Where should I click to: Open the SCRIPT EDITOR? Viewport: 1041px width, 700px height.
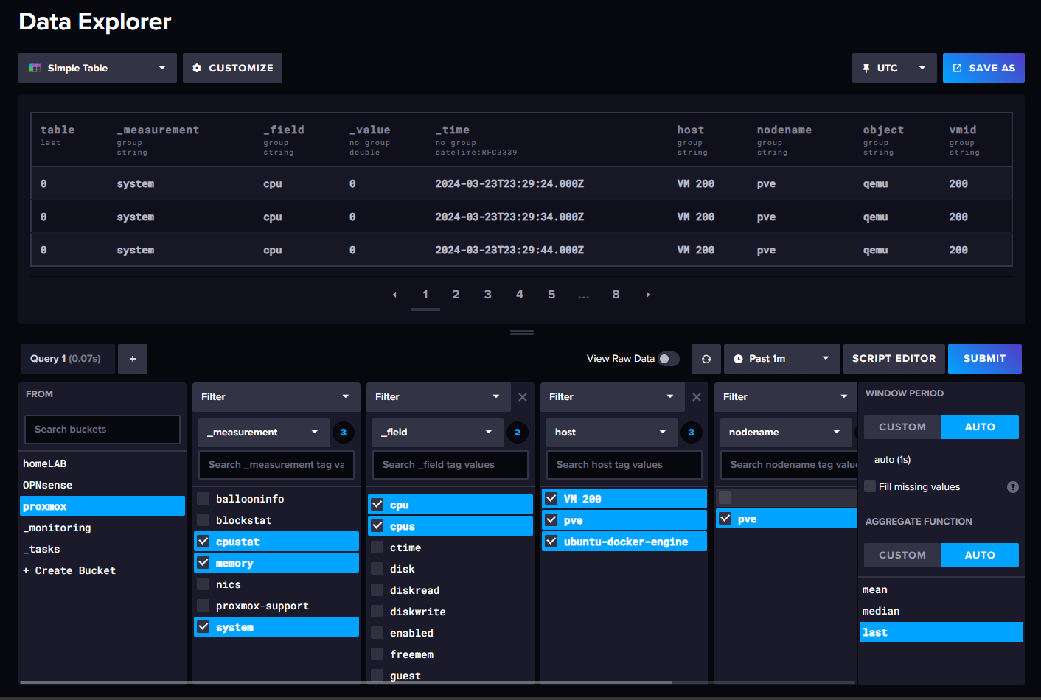894,359
